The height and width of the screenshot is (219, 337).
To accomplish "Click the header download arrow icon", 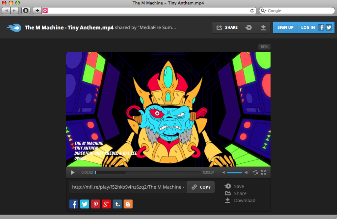I will (x=263, y=28).
